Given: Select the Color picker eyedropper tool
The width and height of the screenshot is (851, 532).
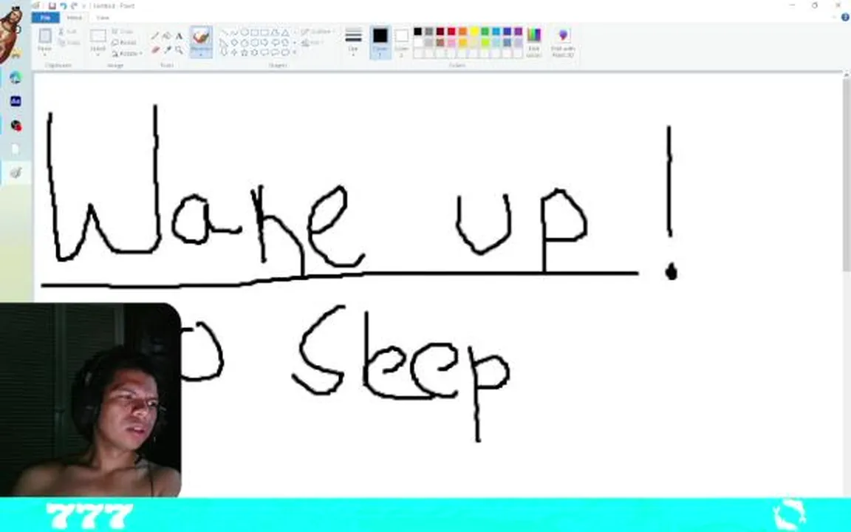Looking at the screenshot, I should tap(167, 50).
